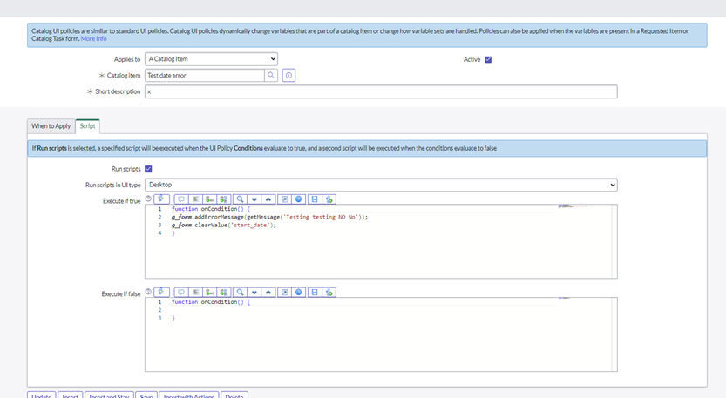Click Replace icon in Execute if false toolbar
726x398 pixels.
[x=210, y=292]
